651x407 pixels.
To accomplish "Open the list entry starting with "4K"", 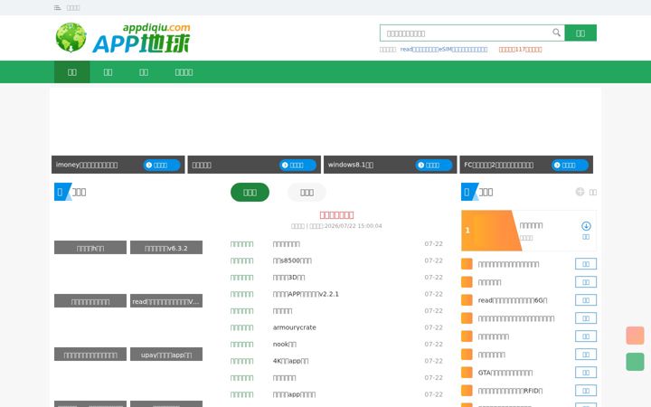I will [290, 361].
